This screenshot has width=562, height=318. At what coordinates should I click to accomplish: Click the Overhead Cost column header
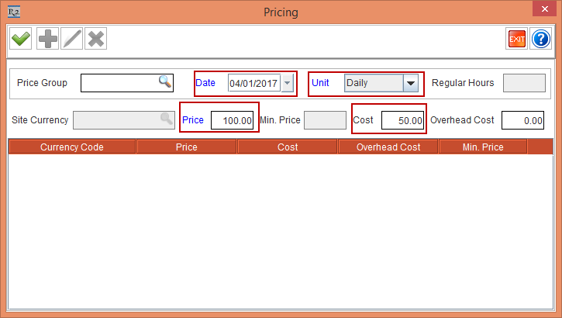tap(388, 147)
